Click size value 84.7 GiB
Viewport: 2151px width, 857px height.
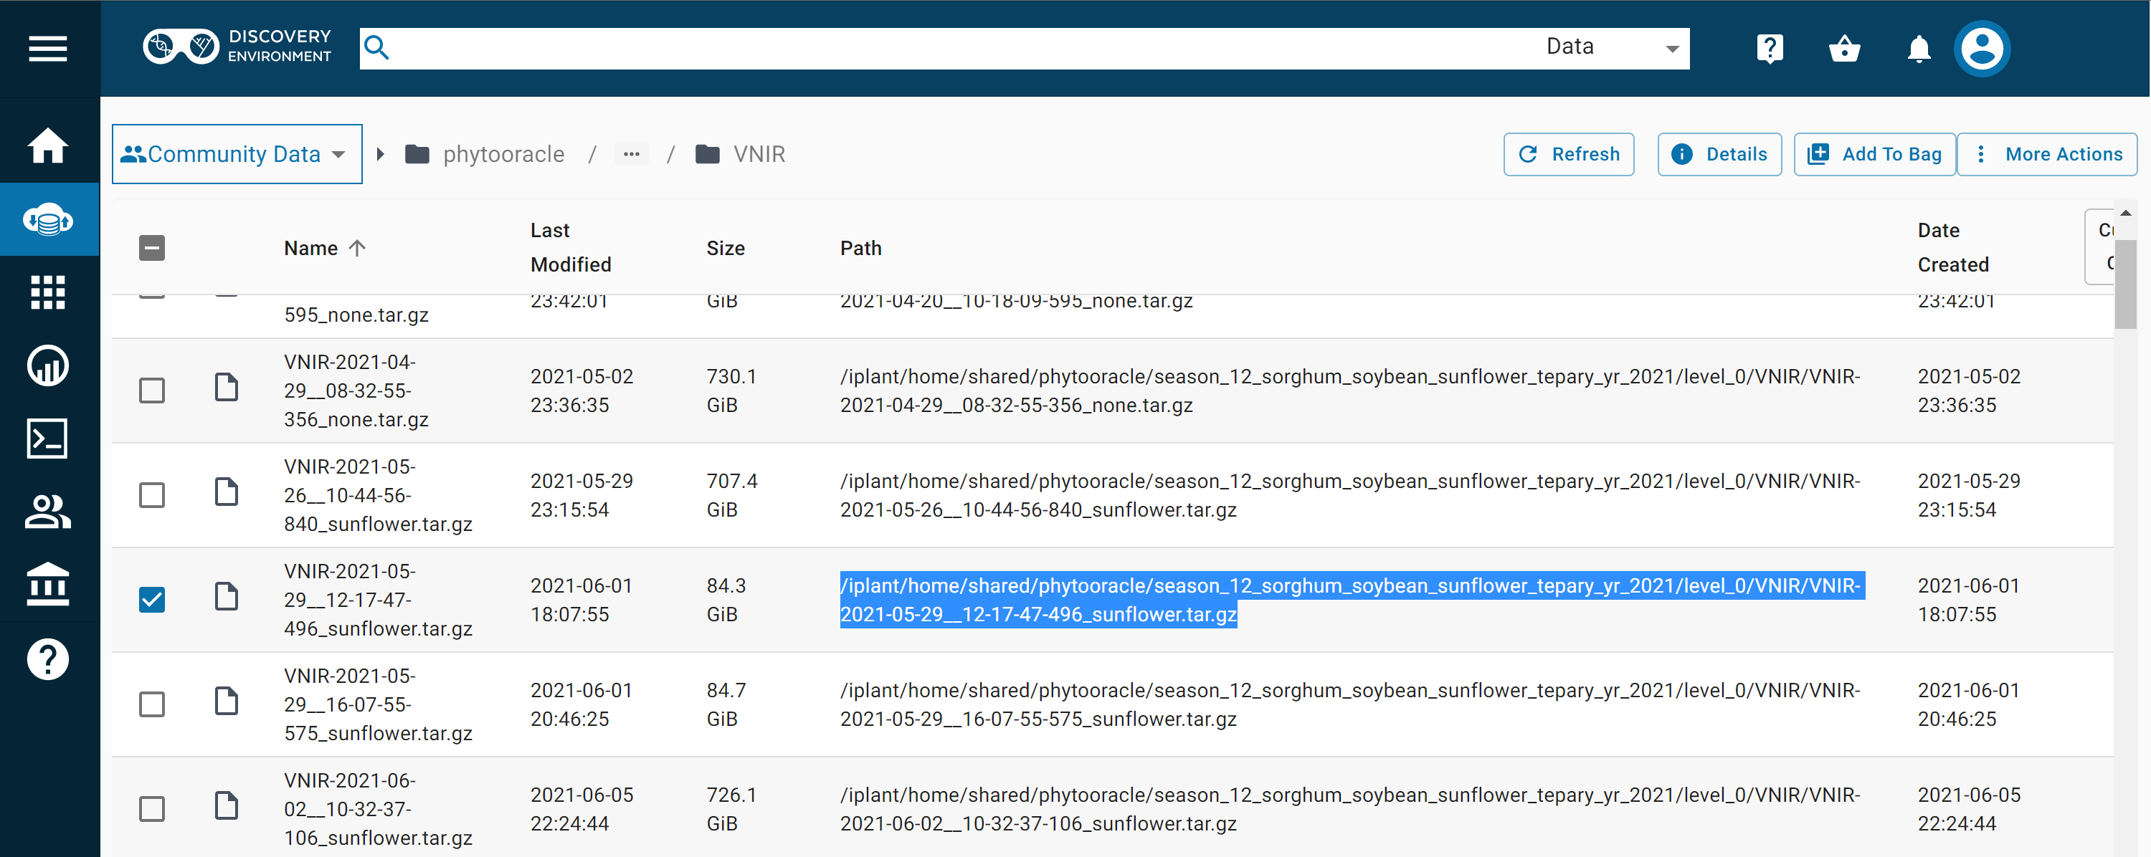coord(726,704)
